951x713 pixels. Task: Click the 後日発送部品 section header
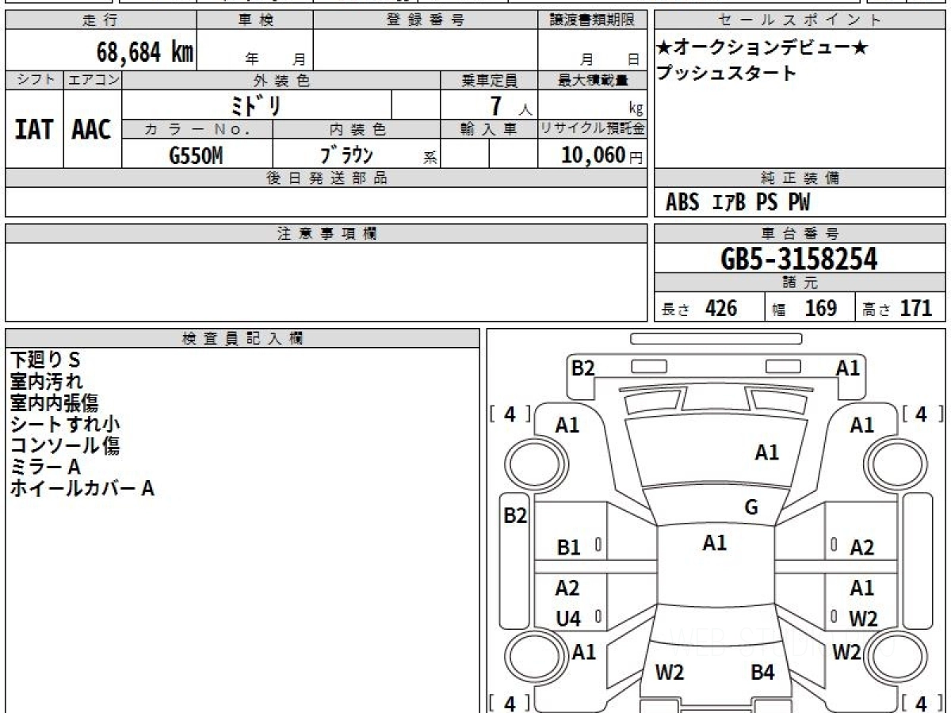(x=326, y=178)
